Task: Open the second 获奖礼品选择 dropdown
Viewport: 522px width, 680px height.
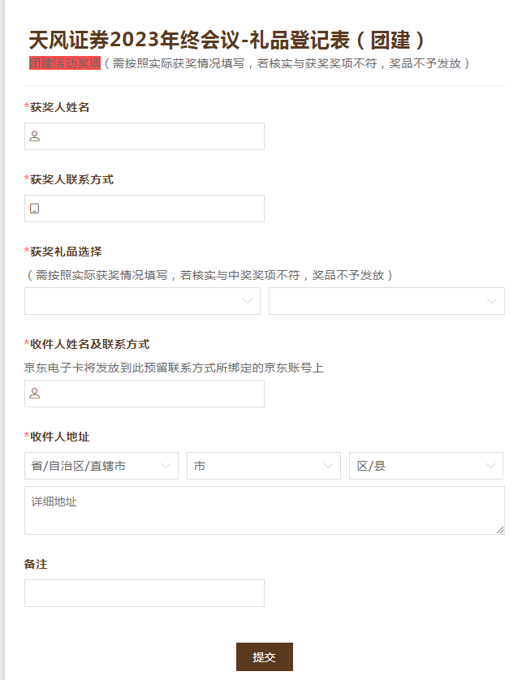Action: 386,301
